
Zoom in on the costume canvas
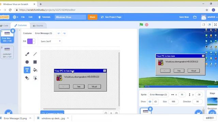coord(116,113)
